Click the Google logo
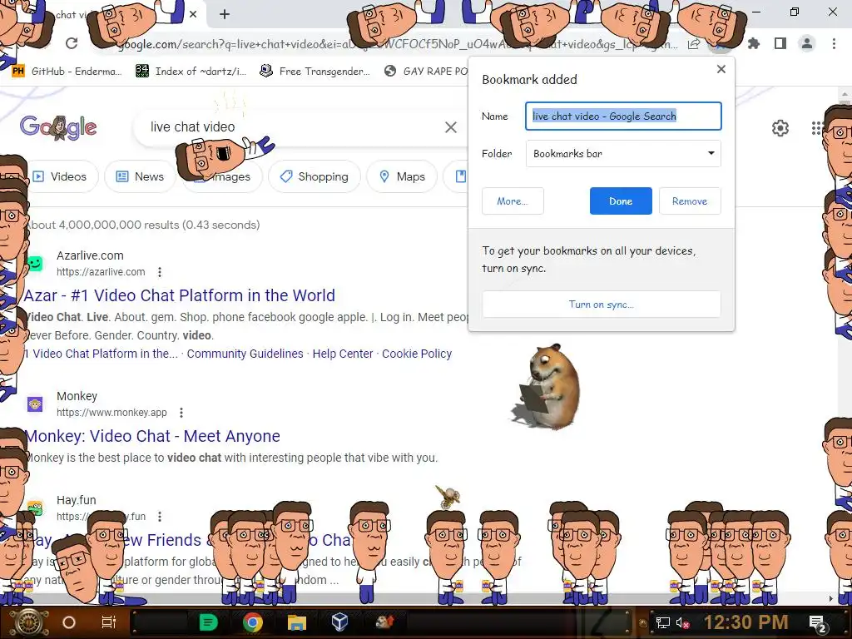 pyautogui.click(x=58, y=127)
